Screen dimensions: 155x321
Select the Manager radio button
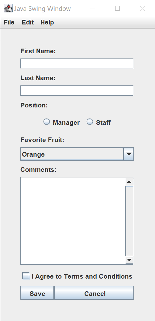47,122
